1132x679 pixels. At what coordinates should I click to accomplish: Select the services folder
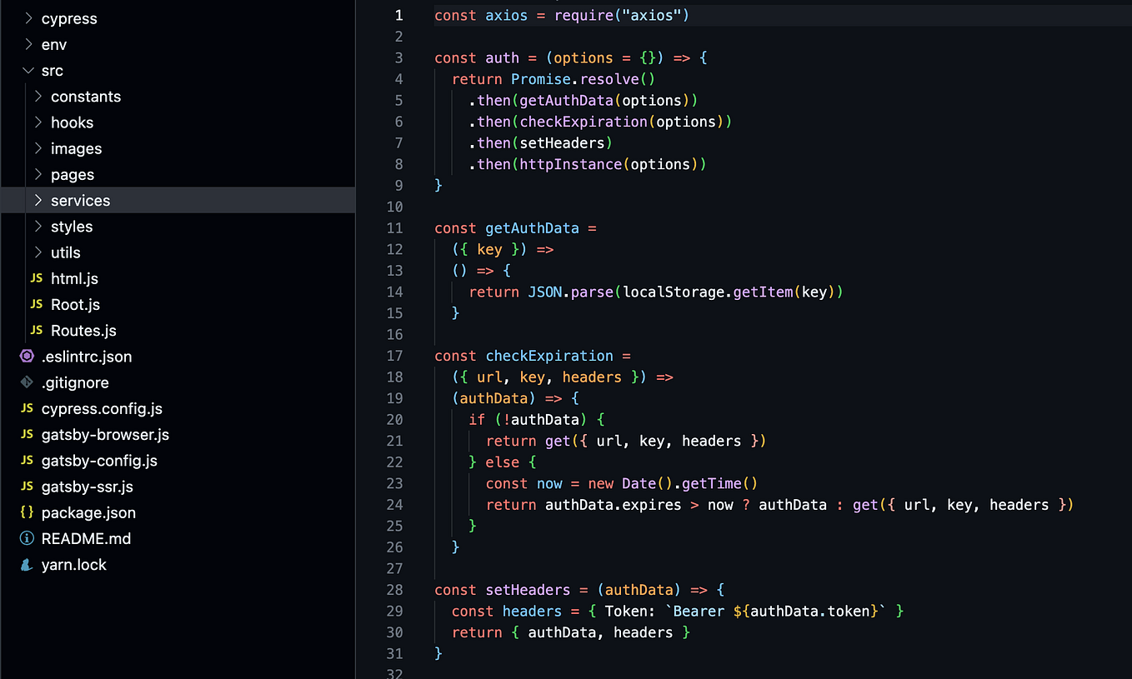80,200
